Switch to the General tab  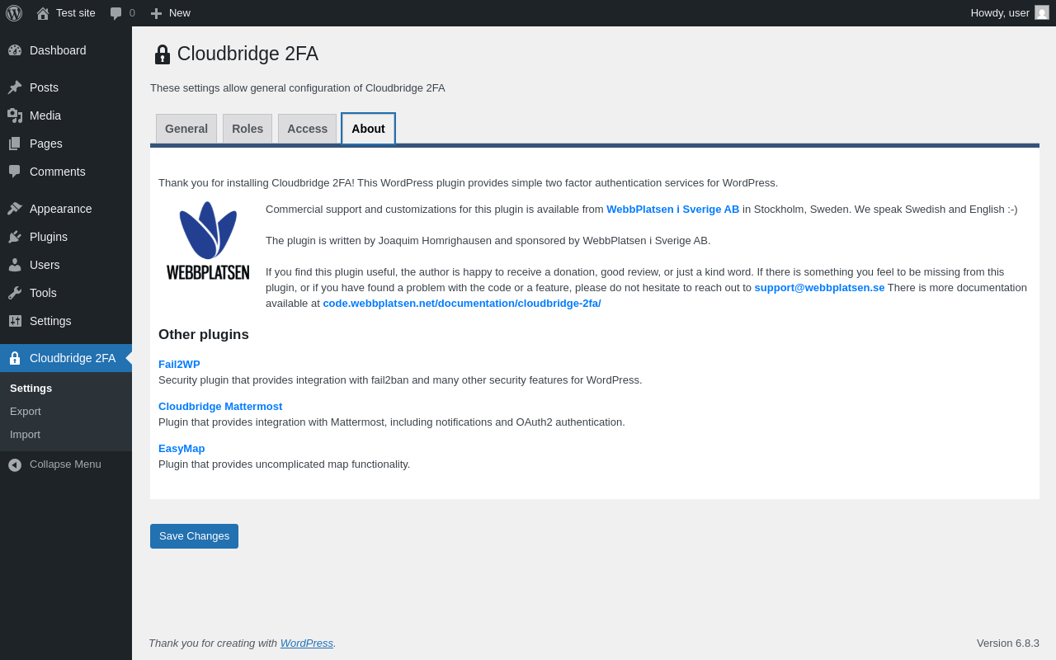click(186, 129)
